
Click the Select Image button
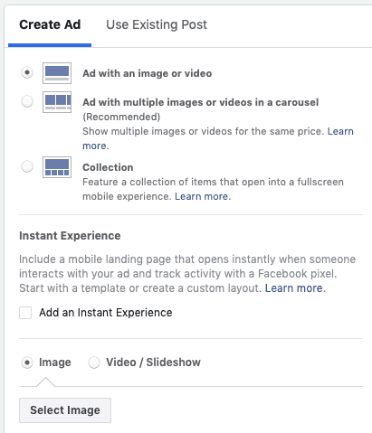(x=65, y=410)
